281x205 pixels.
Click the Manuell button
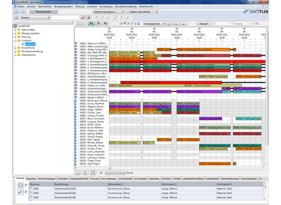203,24
